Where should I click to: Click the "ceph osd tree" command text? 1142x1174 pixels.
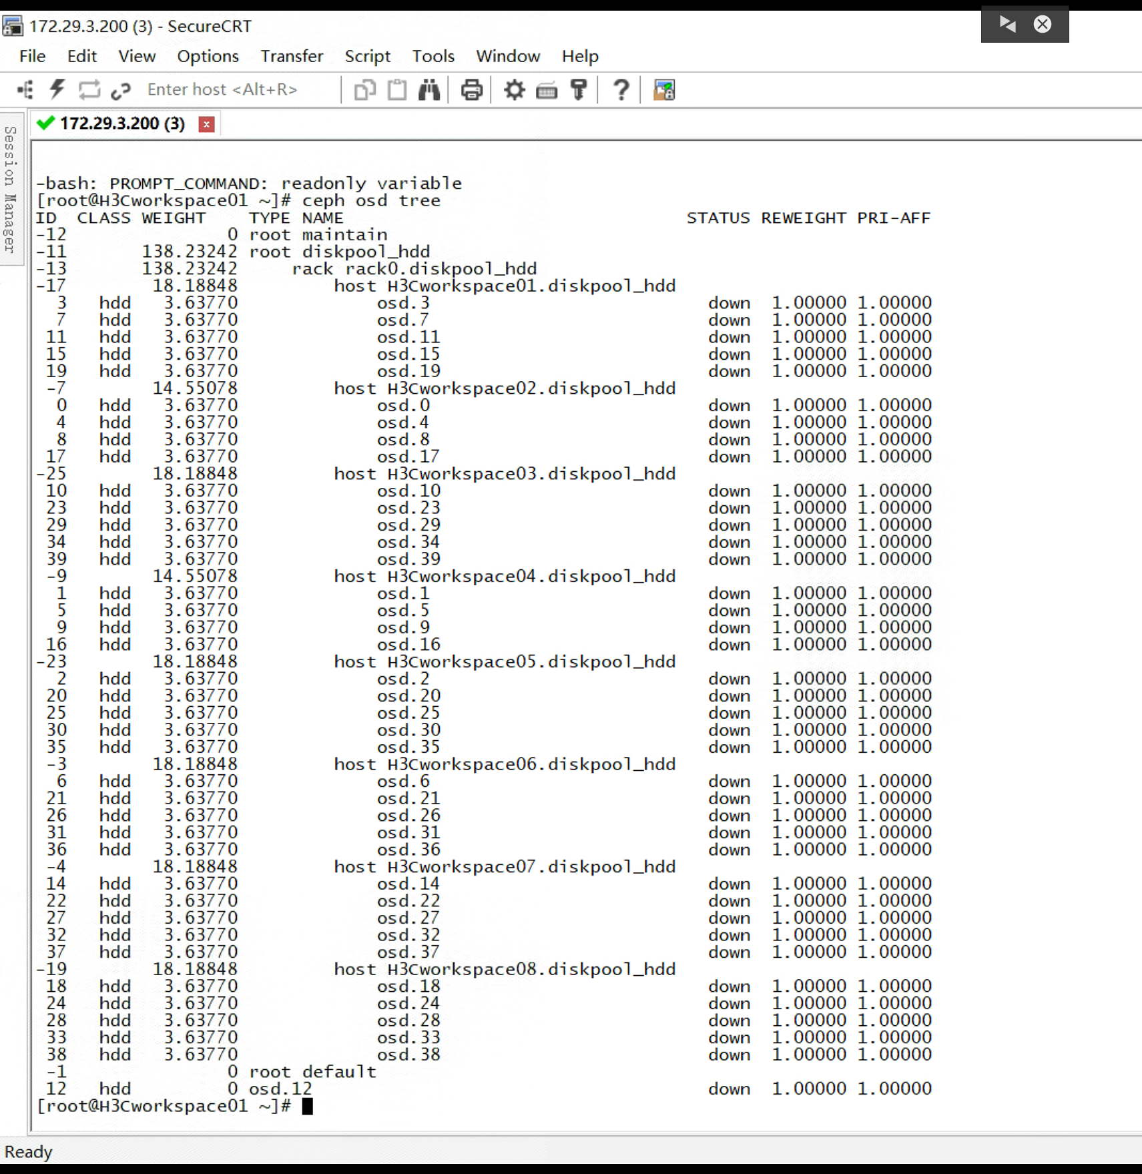[371, 201]
